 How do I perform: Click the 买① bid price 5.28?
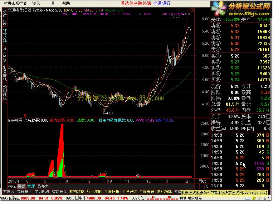click(235, 56)
